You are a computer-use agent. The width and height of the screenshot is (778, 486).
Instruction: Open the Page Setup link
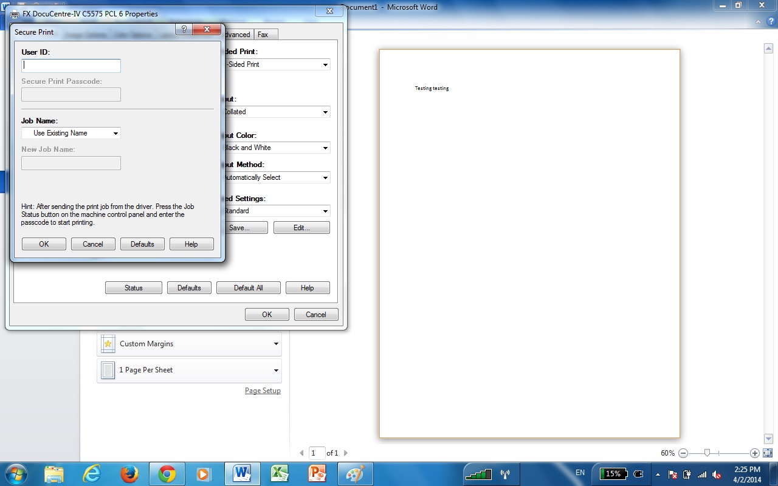(x=263, y=391)
